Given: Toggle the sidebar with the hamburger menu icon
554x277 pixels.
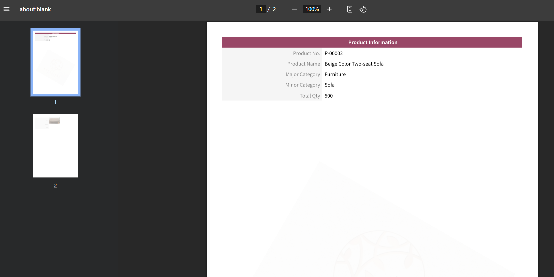Looking at the screenshot, I should (x=6, y=9).
